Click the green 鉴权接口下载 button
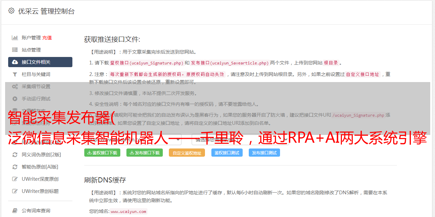 click(102, 153)
